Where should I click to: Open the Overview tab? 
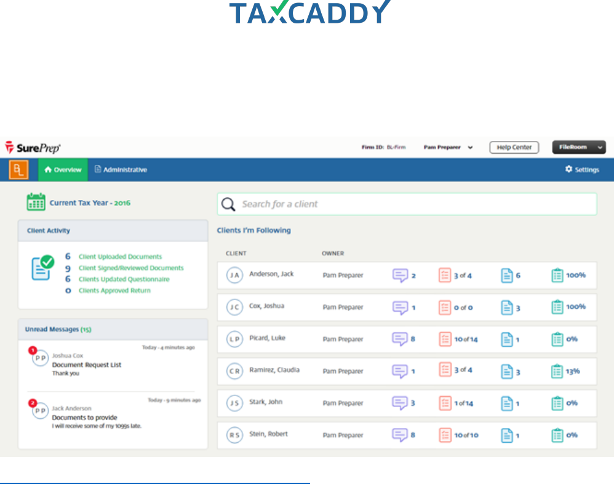pos(63,170)
